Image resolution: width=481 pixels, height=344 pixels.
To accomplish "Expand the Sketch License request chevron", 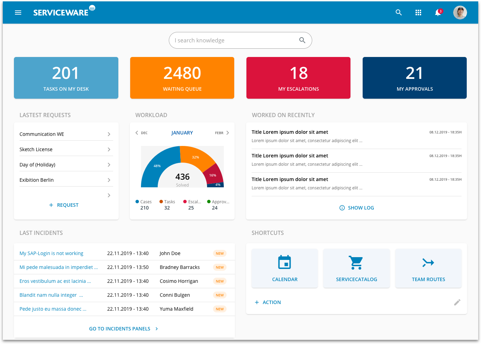I will click(x=109, y=149).
